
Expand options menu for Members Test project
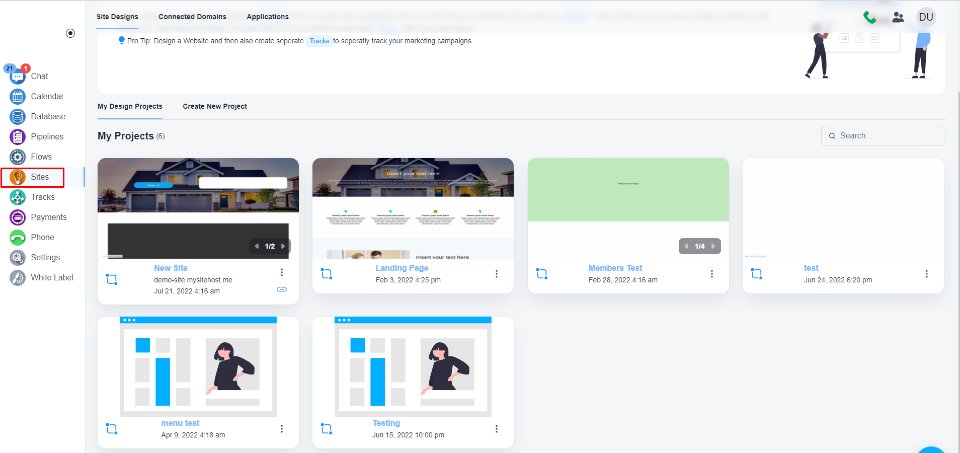[x=711, y=274]
